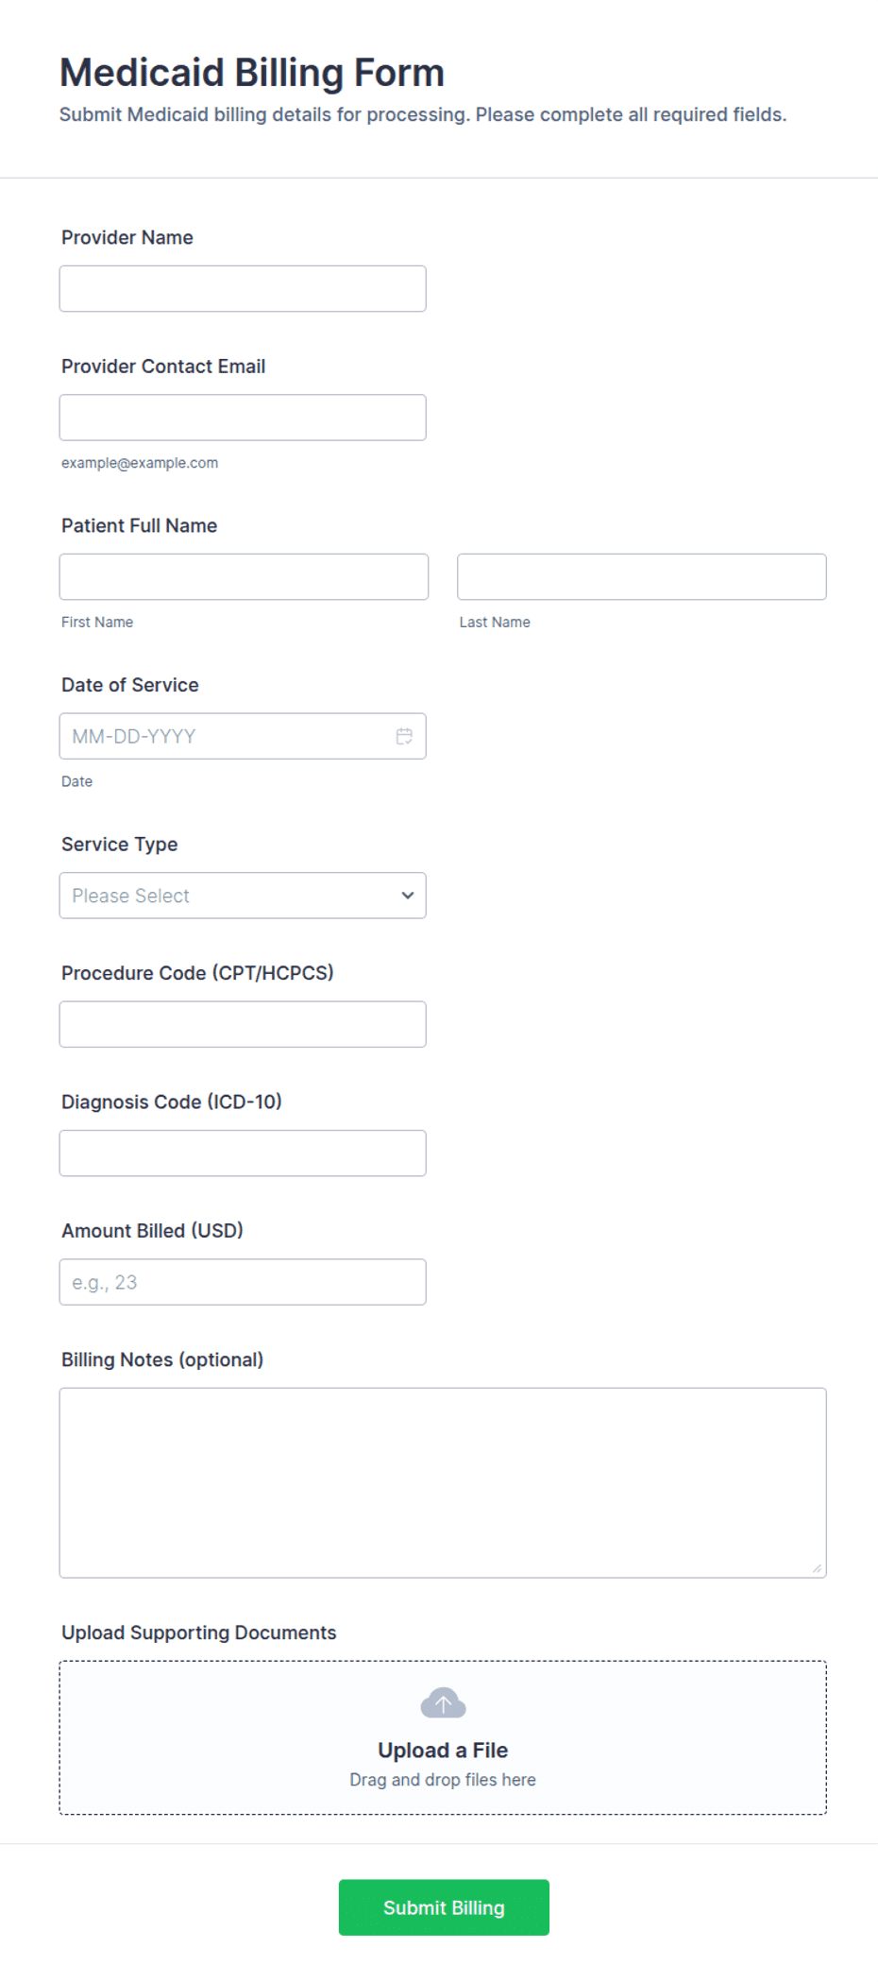Select the Diagnosis Code ICD-10 input
This screenshot has width=878, height=1982.
pyautogui.click(x=243, y=1153)
